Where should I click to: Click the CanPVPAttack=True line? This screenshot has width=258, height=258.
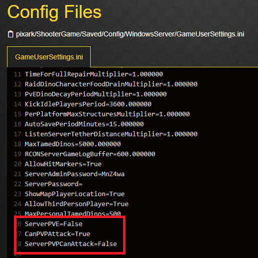[57, 234]
